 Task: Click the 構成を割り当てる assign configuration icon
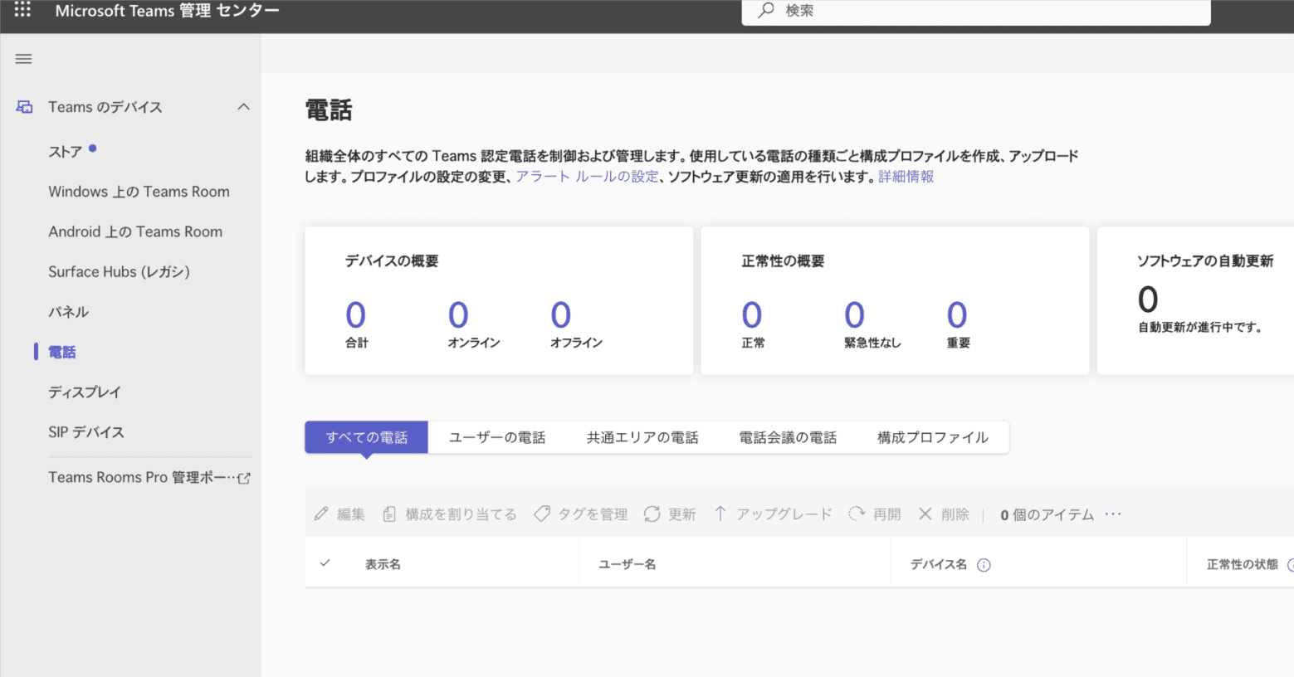(390, 514)
